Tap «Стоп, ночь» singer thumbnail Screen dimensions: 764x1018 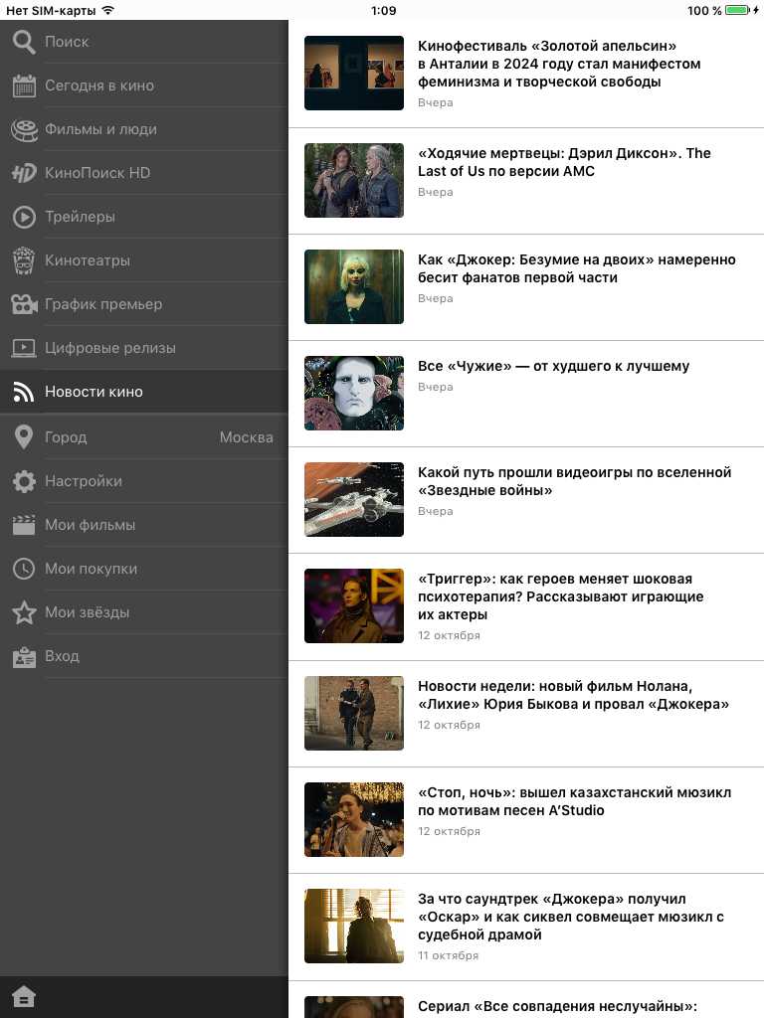tap(354, 820)
